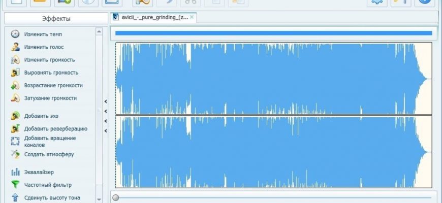This screenshot has height=203, width=442.
Task: Open the Создать атмосферу effect icon
Action: [15, 154]
